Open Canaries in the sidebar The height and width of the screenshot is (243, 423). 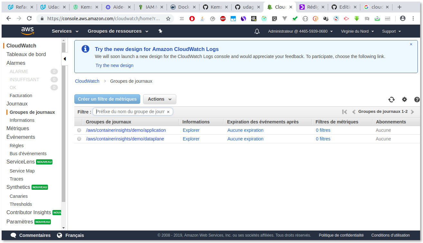[x=19, y=196]
